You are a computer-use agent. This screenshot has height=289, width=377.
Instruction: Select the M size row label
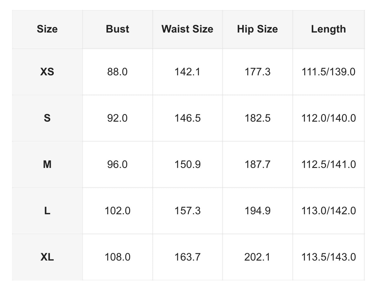[47, 164]
